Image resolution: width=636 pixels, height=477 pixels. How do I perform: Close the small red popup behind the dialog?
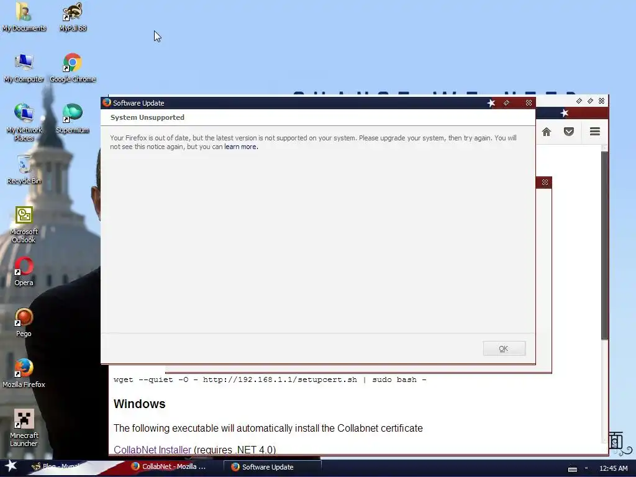545,183
